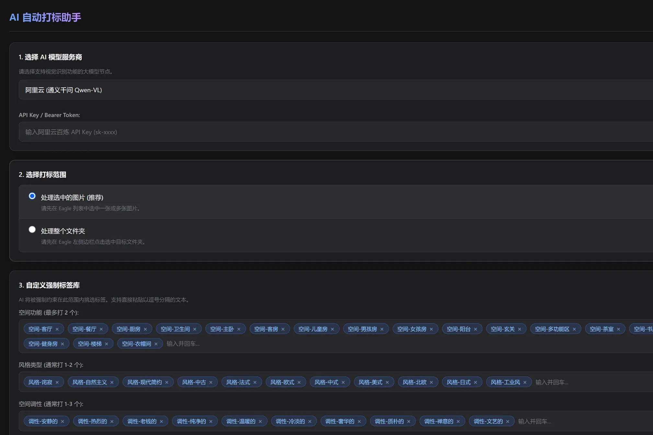Remove the 调性-老钱的 tag via x

tap(161, 421)
